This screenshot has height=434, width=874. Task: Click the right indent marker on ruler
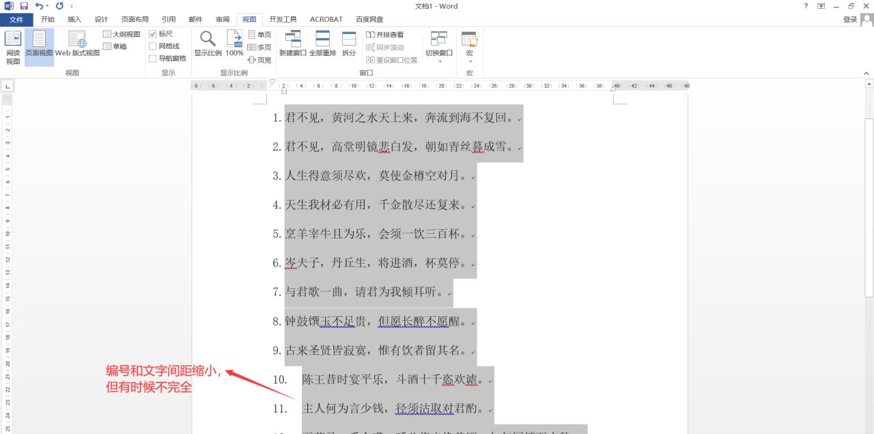[612, 89]
